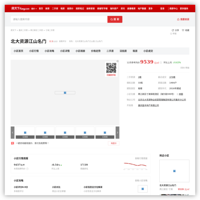Click the 房天下 breadcrumb link
Image resolution: width=200 pixels, height=200 pixels.
coord(13,30)
